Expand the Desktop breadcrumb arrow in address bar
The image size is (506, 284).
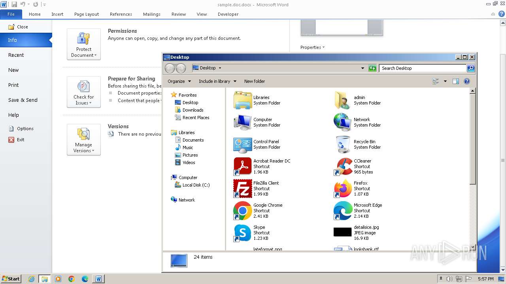[220, 68]
